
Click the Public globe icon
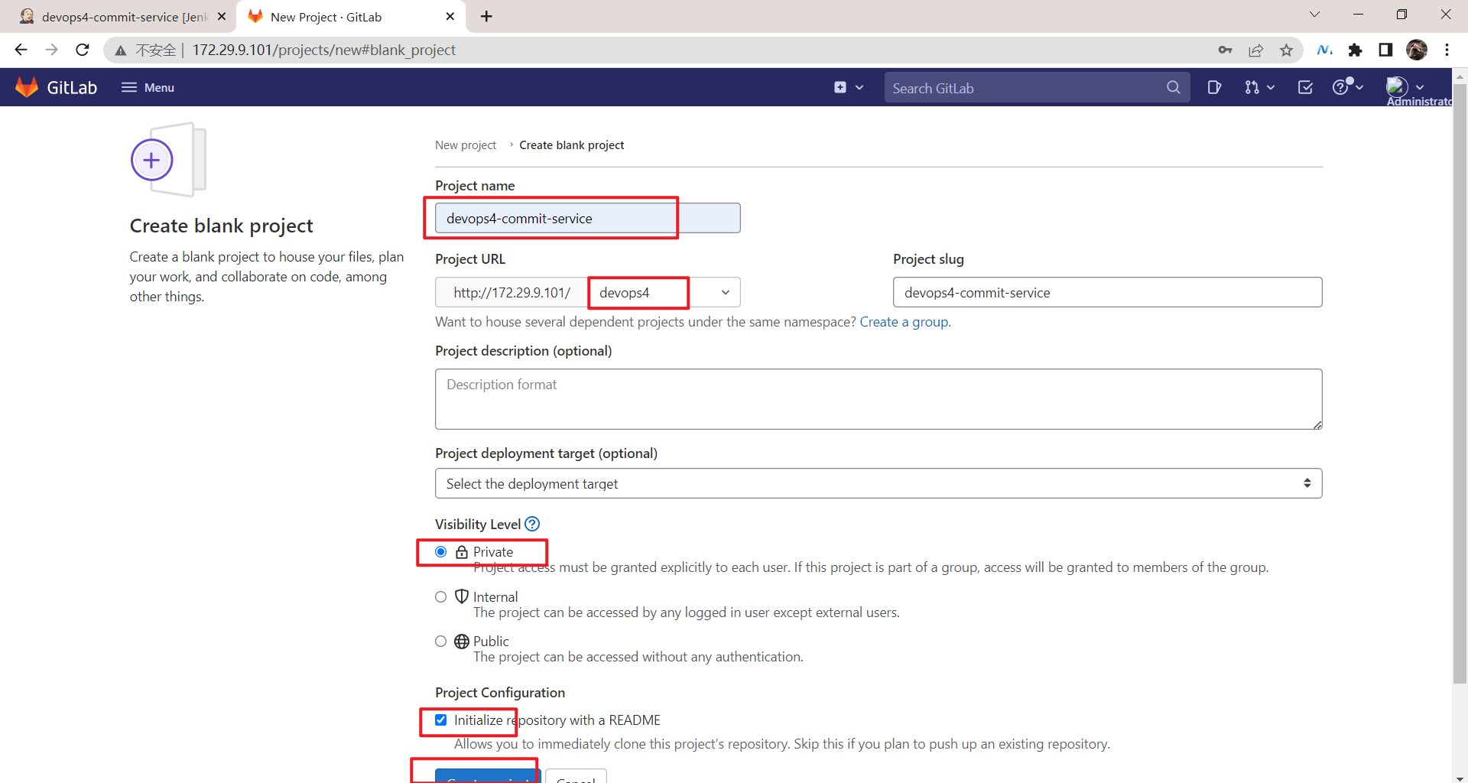click(462, 642)
